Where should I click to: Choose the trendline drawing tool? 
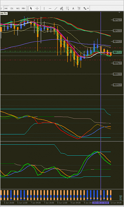(56, 9)
